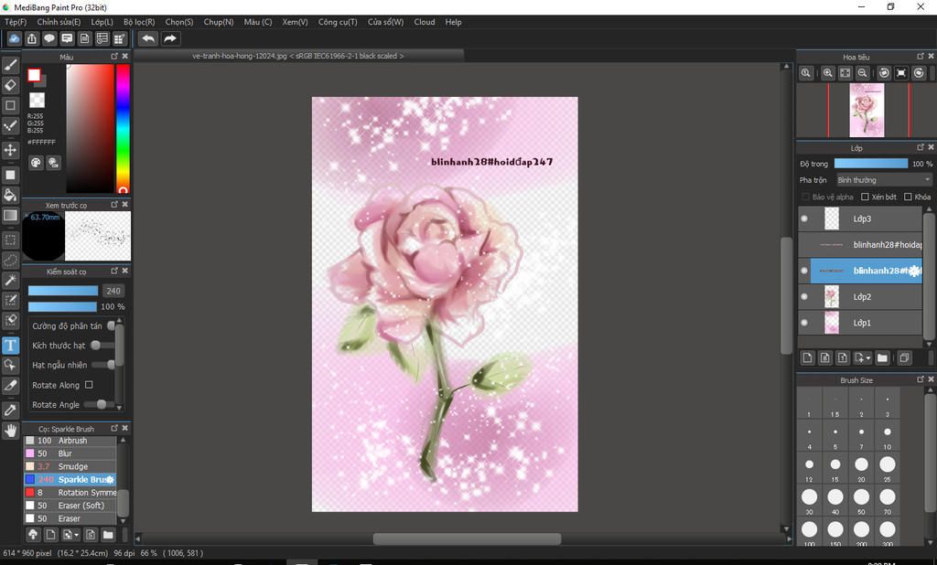Click the rainbow hue slider

point(123,128)
